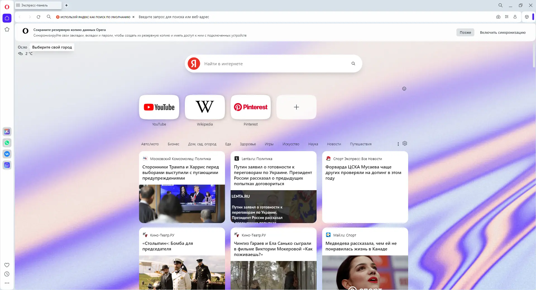The height and width of the screenshot is (290, 536).
Task: Switch news feed to Путешествия
Action: coord(361,144)
